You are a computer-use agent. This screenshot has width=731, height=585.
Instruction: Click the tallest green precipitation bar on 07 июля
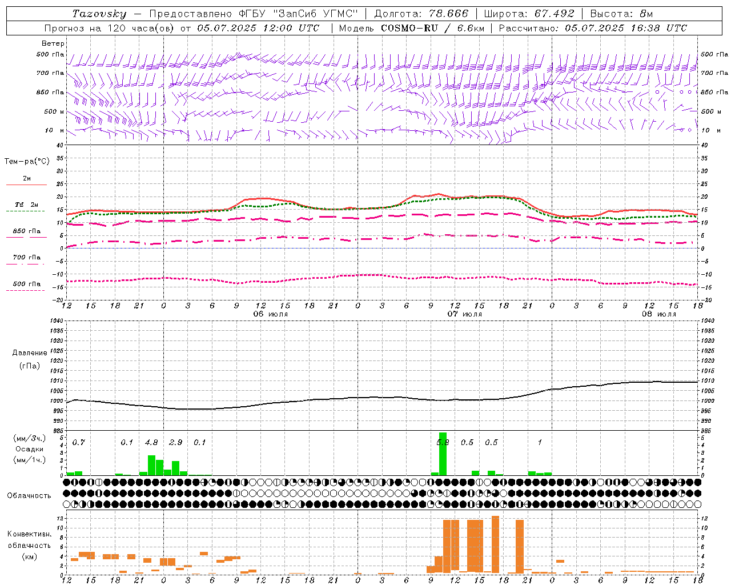click(443, 454)
